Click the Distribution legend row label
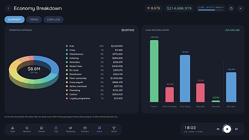249x140 pixels. [75, 74]
